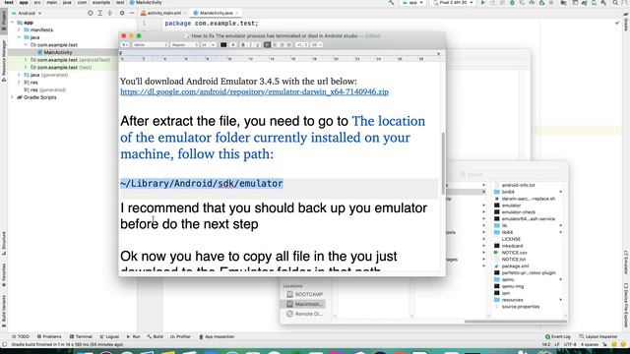Viewport: 630px width, 354px height.
Task: Open the text color swatch in TextEdit
Action: pos(223,45)
